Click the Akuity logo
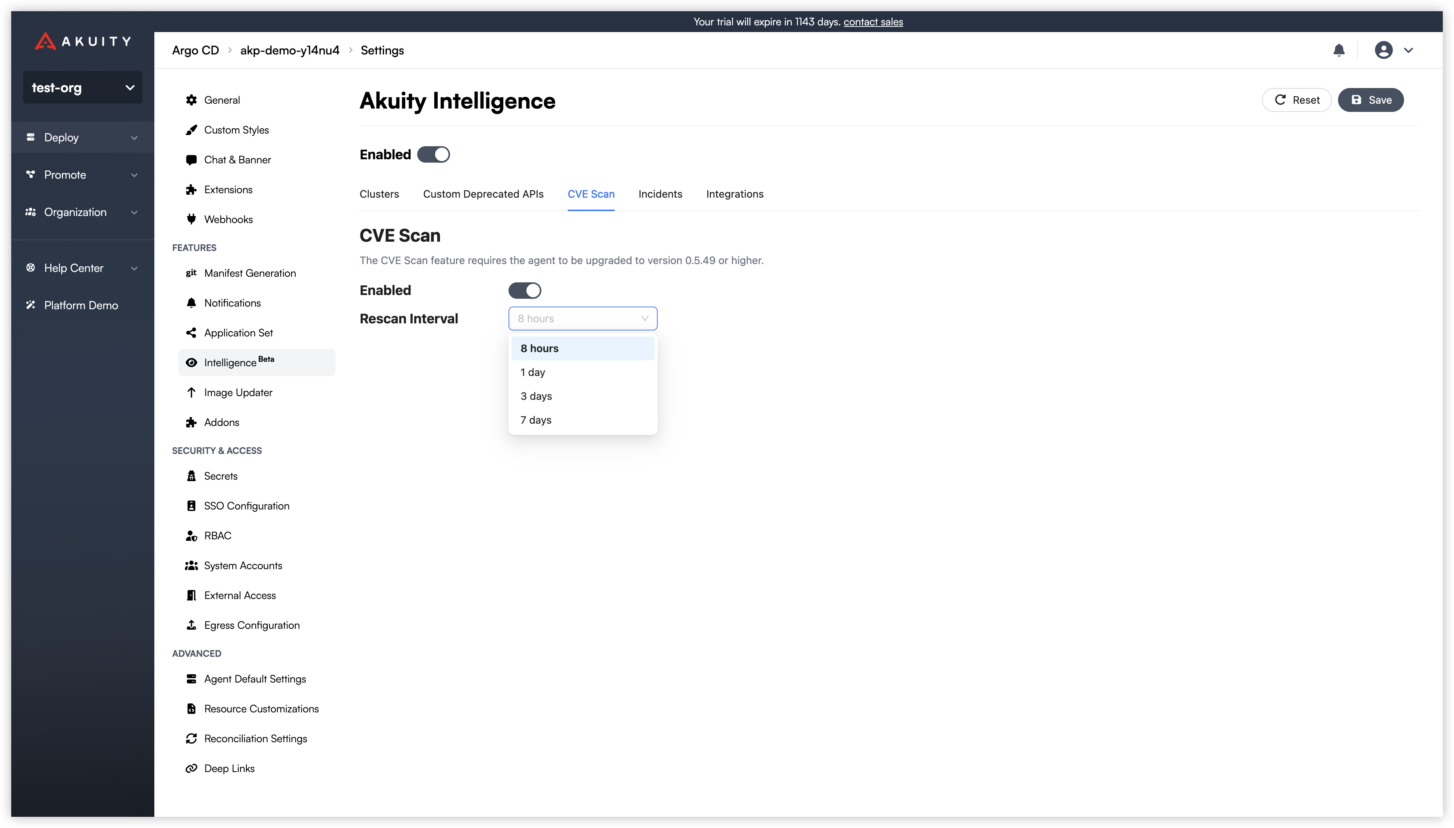 click(x=82, y=41)
